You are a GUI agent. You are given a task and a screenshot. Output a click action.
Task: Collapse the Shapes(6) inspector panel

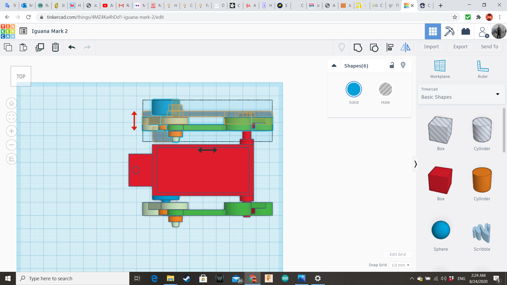tap(334, 66)
